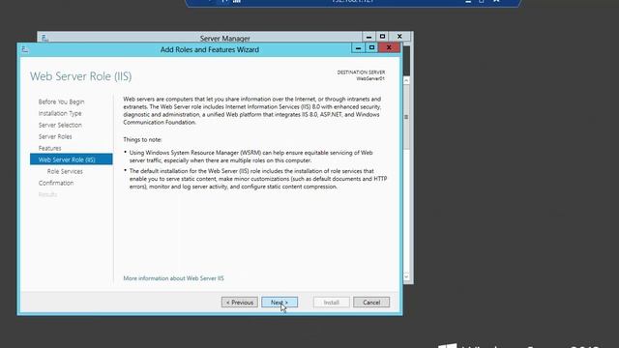Image resolution: width=619 pixels, height=348 pixels.
Task: Select the Installation Type step
Action: (60, 113)
